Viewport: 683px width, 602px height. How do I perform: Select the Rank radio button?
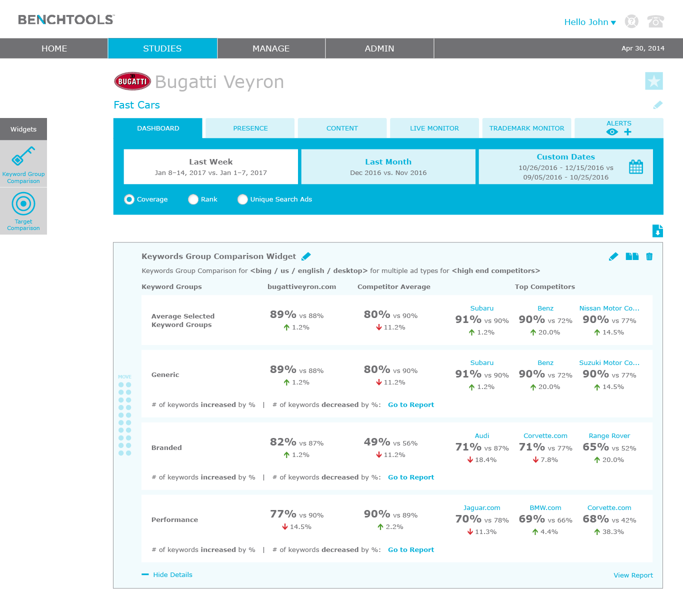pos(193,199)
